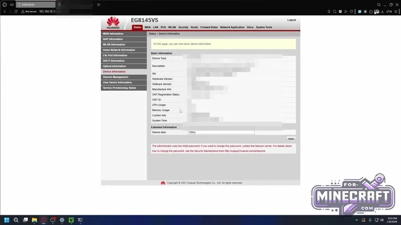
Task: Click the volume icon in system tray
Action: click(382, 220)
